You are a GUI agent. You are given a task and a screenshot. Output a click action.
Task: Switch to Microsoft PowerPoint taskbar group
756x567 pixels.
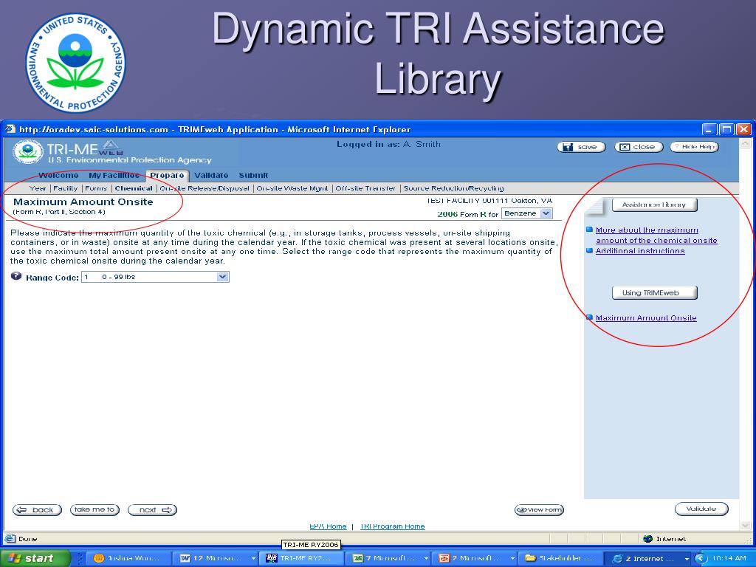[x=475, y=558]
